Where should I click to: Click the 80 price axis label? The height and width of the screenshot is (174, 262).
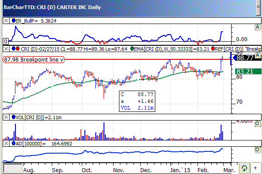click(239, 77)
